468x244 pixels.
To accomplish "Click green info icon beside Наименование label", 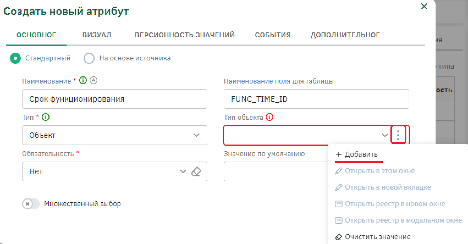I will click(83, 81).
